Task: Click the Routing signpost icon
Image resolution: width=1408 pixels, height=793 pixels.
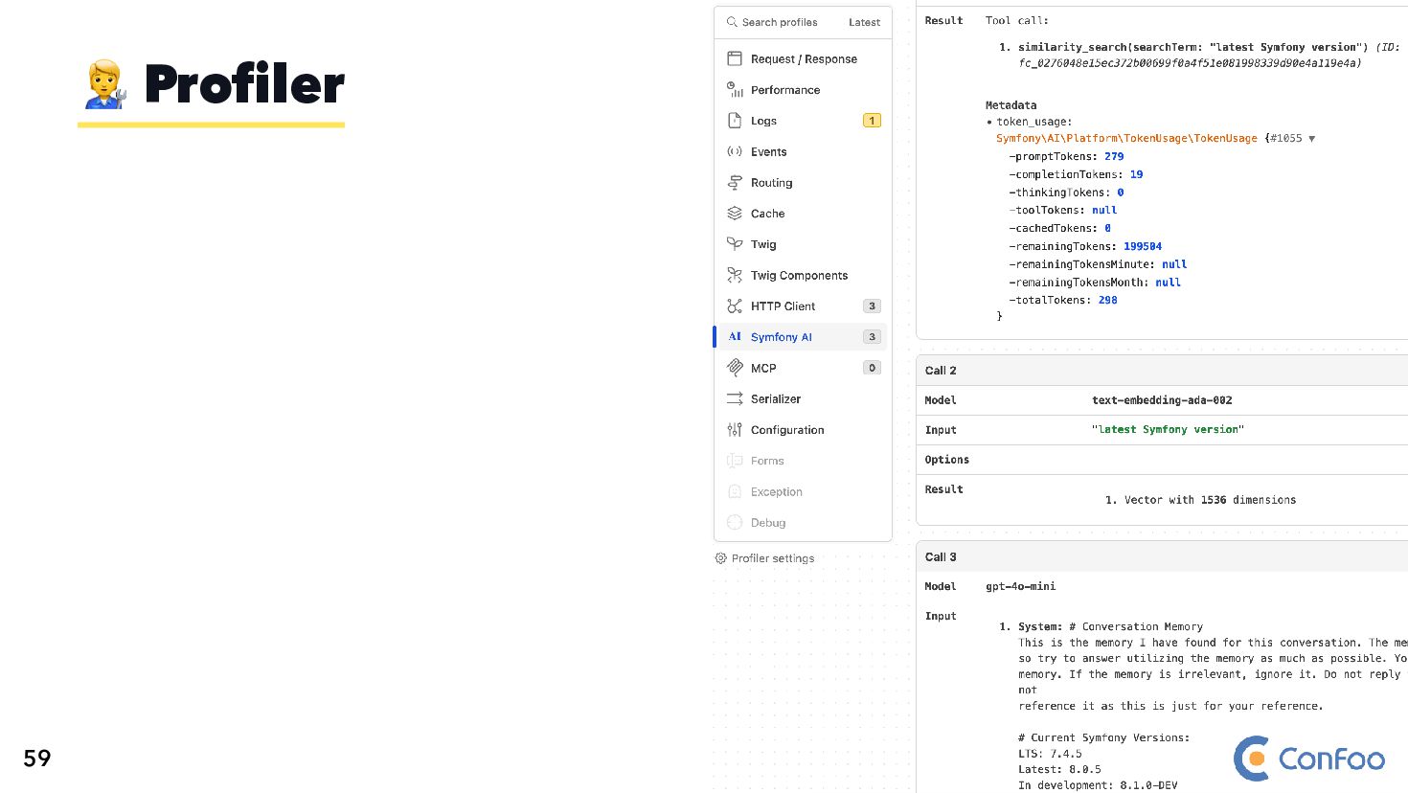Action: click(x=735, y=183)
